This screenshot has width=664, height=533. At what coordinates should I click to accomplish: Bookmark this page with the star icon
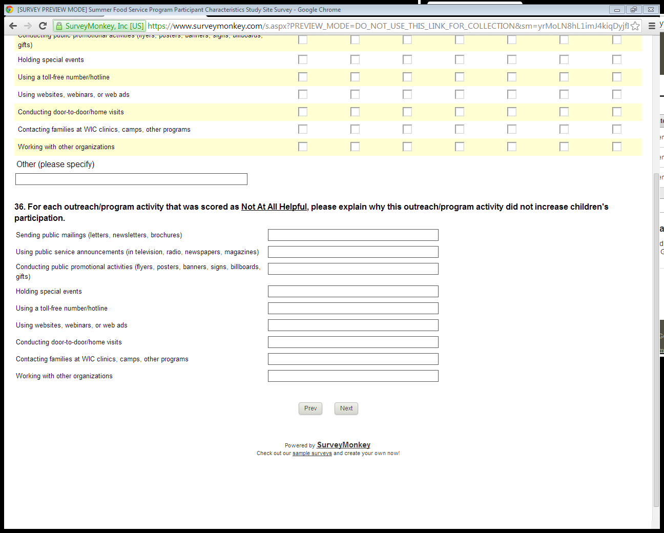coord(635,26)
